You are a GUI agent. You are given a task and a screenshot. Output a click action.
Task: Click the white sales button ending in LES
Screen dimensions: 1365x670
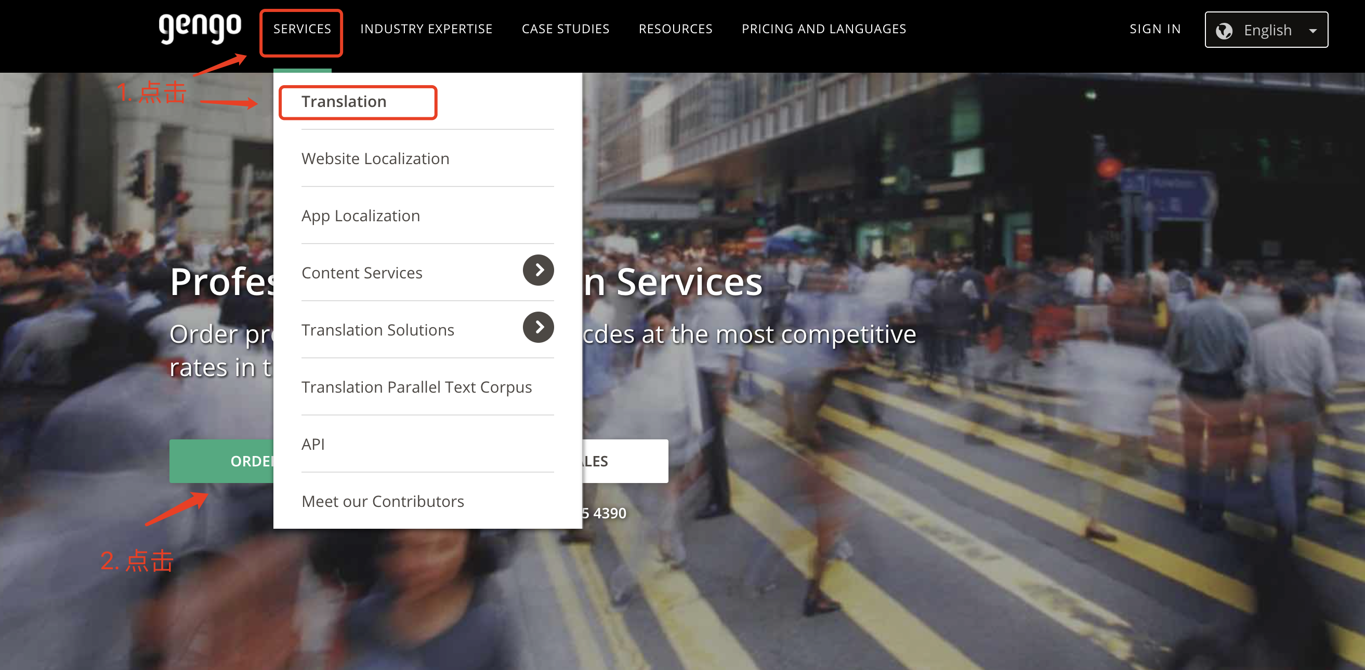(625, 461)
